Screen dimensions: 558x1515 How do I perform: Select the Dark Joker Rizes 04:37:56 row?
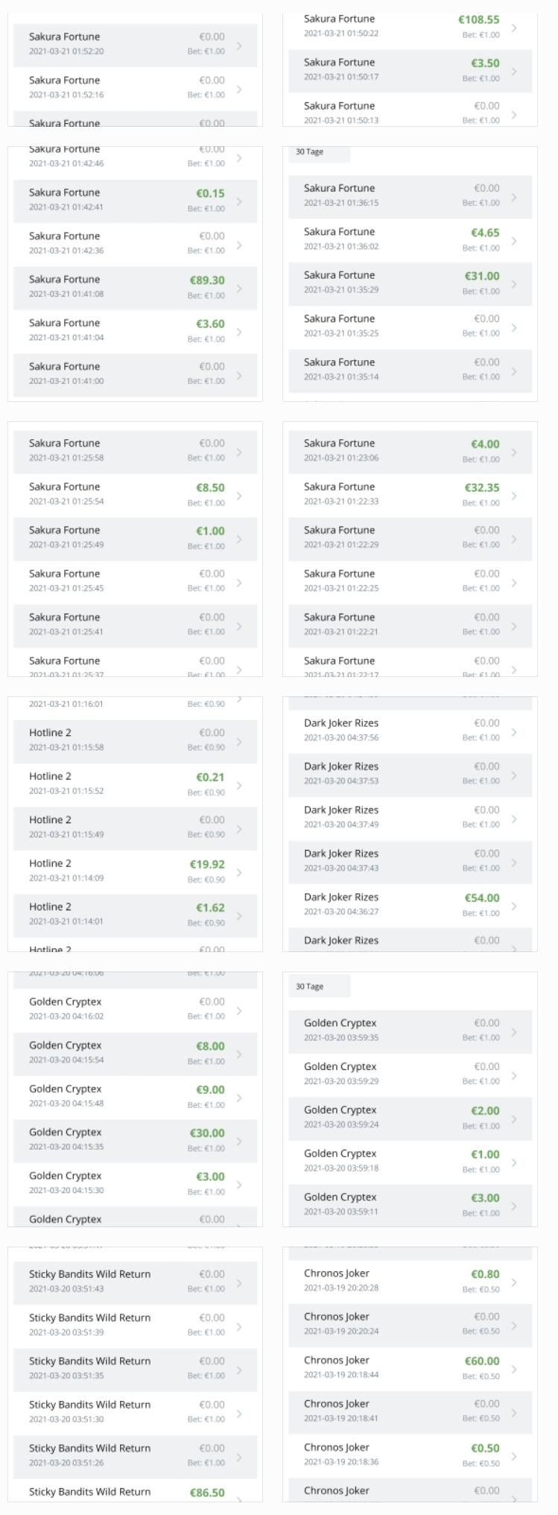coord(410,731)
